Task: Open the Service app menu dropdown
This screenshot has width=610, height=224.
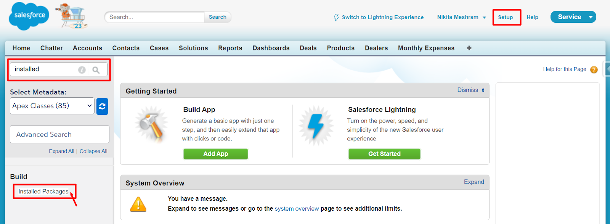Action: [x=591, y=17]
